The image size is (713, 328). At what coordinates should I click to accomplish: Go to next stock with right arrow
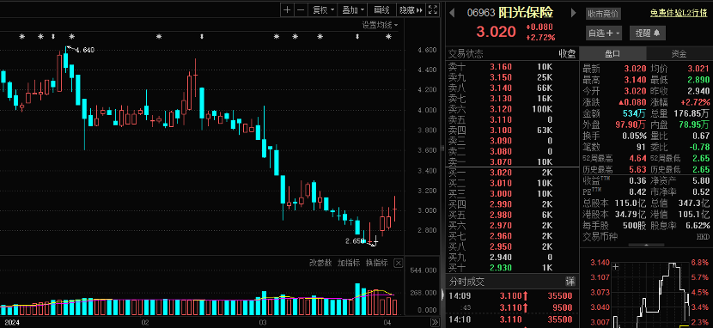tap(574, 13)
